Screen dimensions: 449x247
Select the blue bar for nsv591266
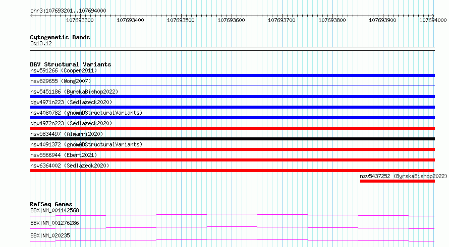232,75
